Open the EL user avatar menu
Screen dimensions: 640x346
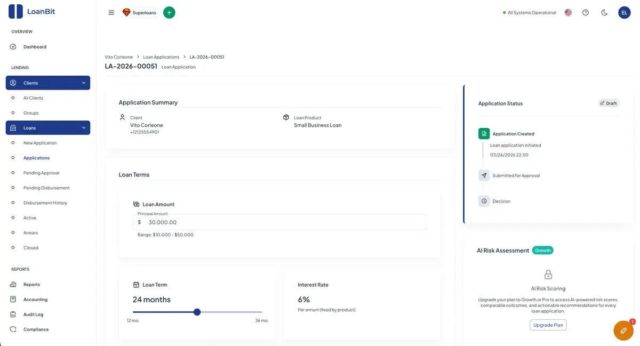pyautogui.click(x=624, y=12)
